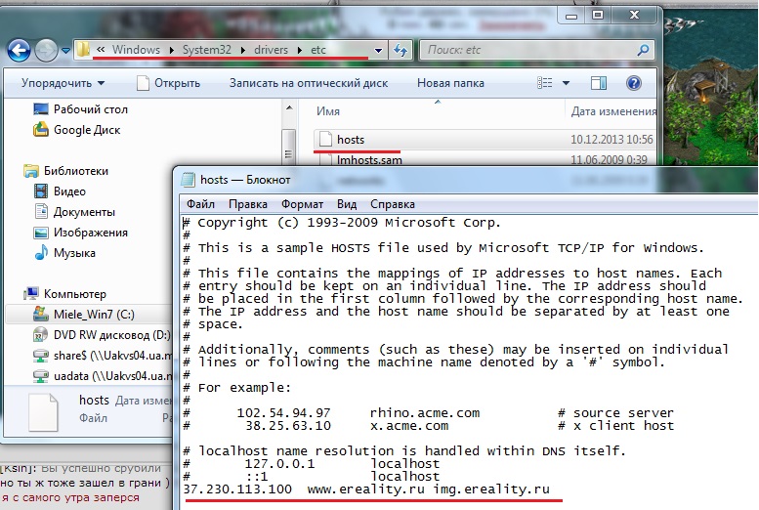
Task: Click the change view icon
Action: (x=544, y=83)
